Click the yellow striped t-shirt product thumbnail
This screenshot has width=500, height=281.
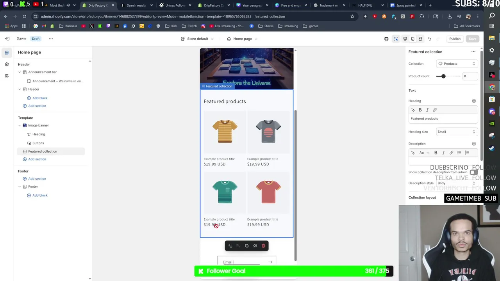225,132
